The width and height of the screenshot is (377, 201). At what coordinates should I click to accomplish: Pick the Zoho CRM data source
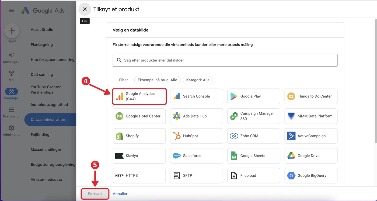[x=254, y=136]
